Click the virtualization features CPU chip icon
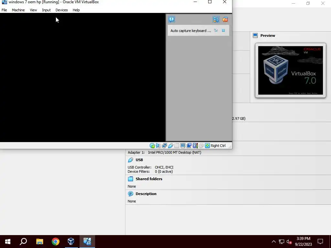The height and width of the screenshot is (248, 331). (195, 146)
